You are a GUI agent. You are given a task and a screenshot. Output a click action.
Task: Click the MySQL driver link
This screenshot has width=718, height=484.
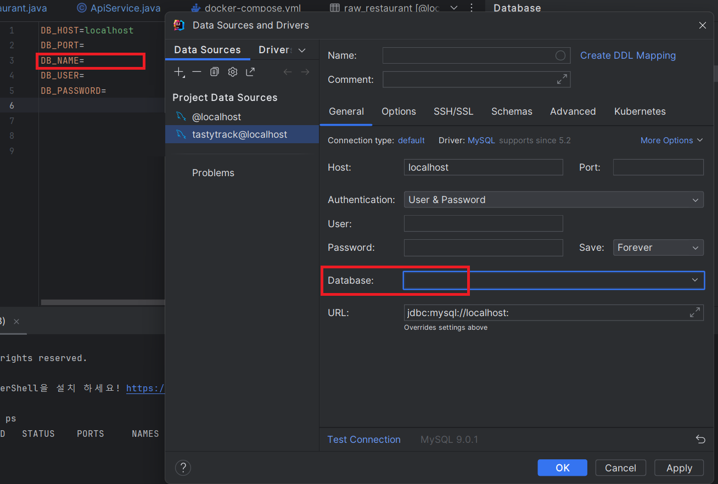coord(481,140)
